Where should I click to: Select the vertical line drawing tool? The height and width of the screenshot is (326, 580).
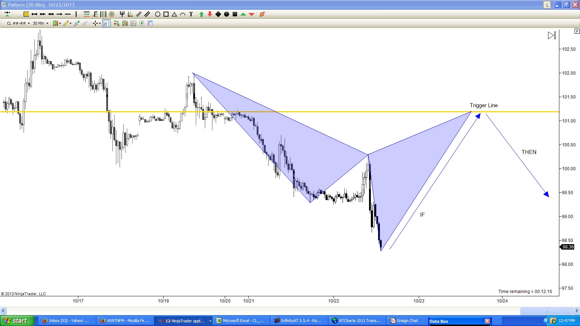(76, 14)
